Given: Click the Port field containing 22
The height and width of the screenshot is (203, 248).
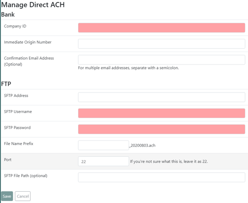Looking at the screenshot, I should click(104, 161).
